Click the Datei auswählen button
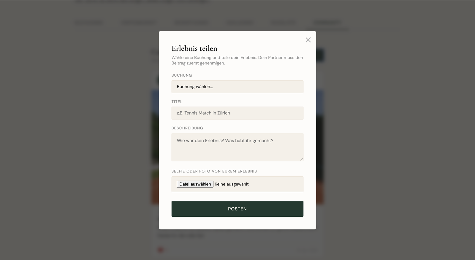The image size is (475, 260). point(195,184)
